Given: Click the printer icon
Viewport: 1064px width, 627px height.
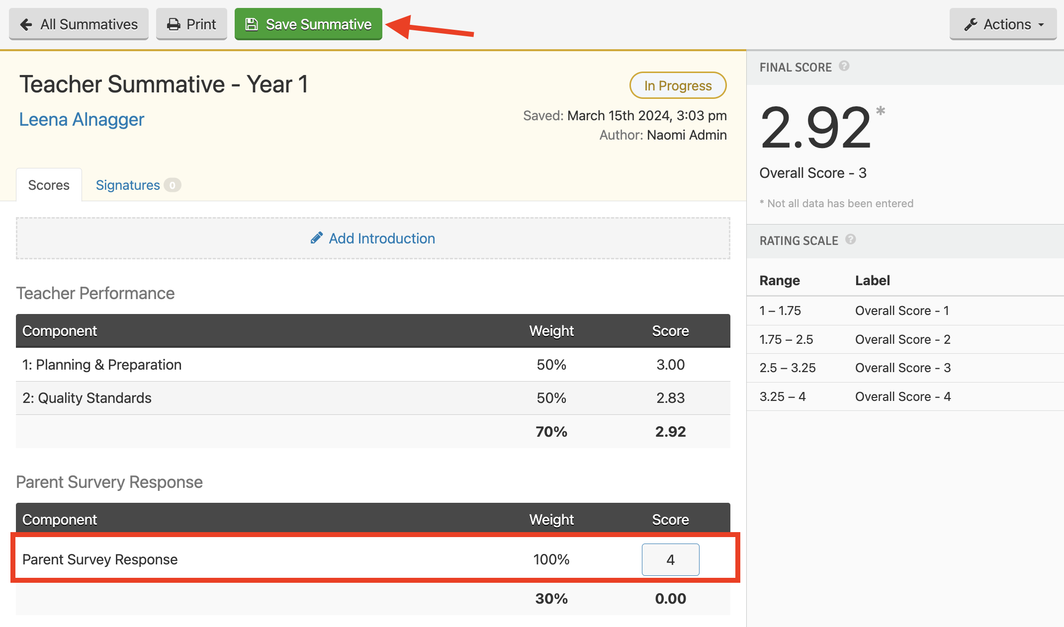Looking at the screenshot, I should pos(174,24).
